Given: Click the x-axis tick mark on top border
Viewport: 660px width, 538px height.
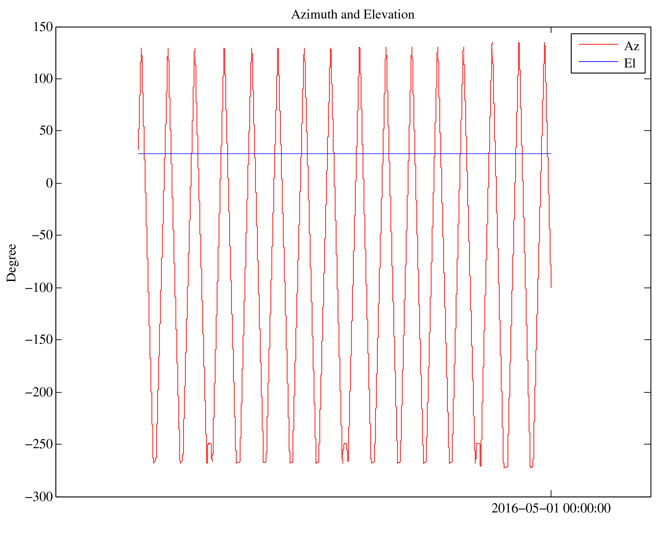Looking at the screenshot, I should click(x=551, y=30).
